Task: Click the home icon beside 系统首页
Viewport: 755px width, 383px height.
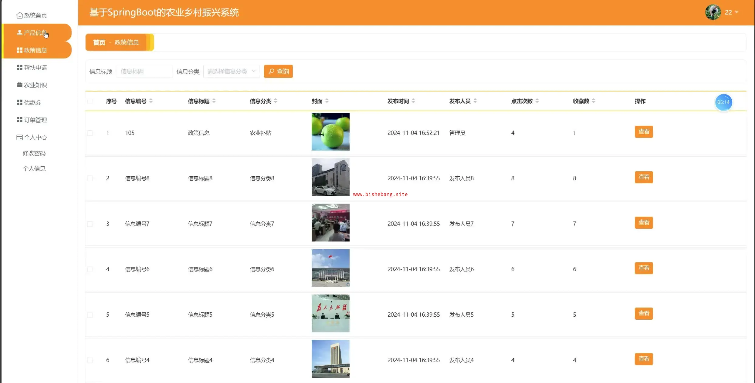Action: click(19, 15)
